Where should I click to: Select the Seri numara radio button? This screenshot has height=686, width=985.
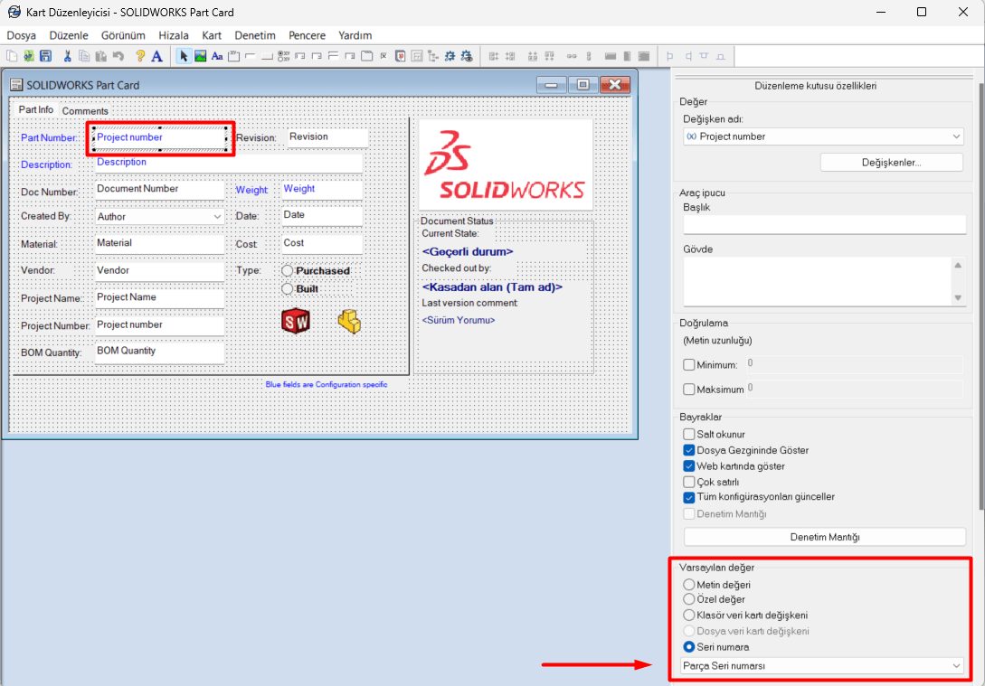coord(689,646)
